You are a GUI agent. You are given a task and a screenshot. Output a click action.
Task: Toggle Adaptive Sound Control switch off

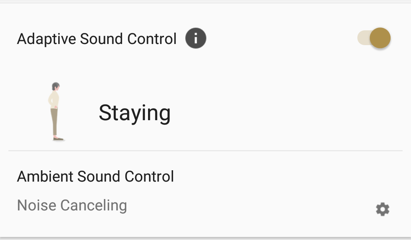[x=374, y=38]
